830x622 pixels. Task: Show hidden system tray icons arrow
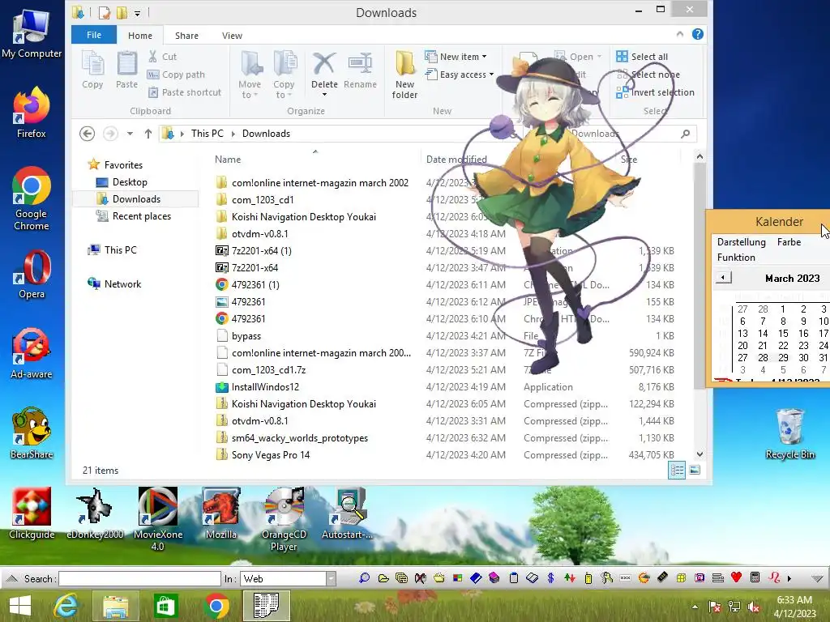pyautogui.click(x=695, y=607)
